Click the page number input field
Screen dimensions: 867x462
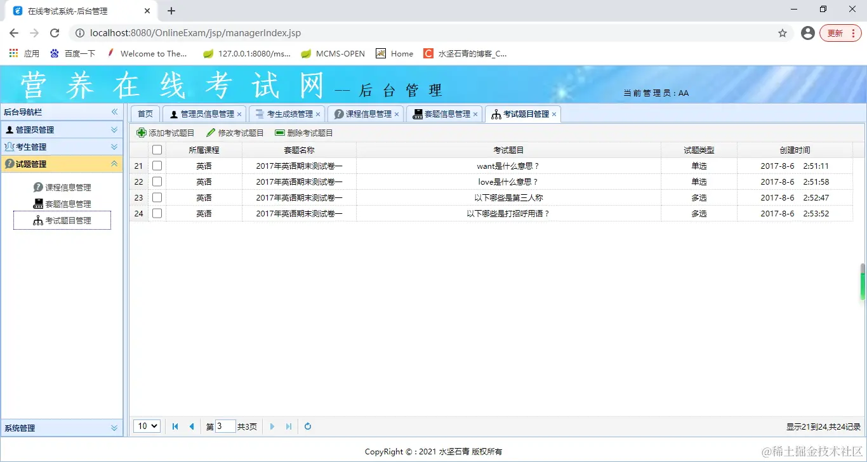[x=226, y=426]
